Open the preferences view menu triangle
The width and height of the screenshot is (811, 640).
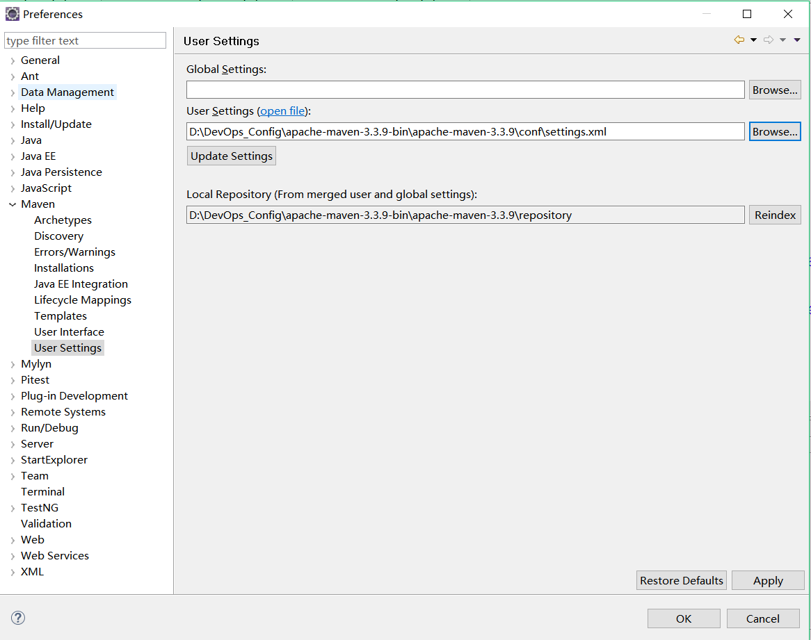click(x=797, y=40)
